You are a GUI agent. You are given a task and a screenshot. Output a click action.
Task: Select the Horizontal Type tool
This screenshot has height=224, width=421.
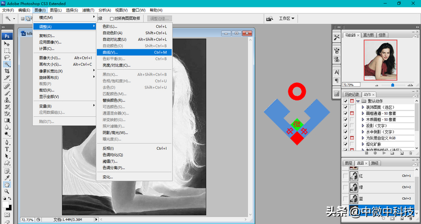(x=7, y=149)
